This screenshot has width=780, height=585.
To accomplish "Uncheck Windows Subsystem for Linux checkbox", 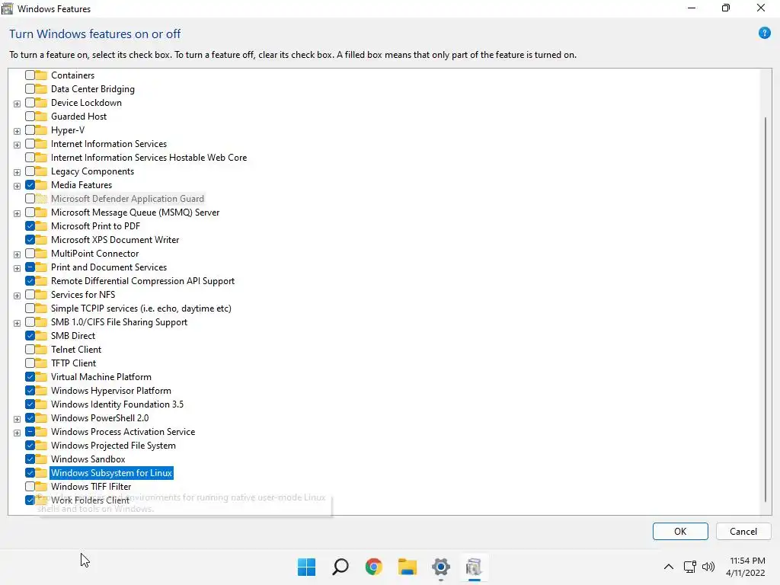I will (30, 472).
